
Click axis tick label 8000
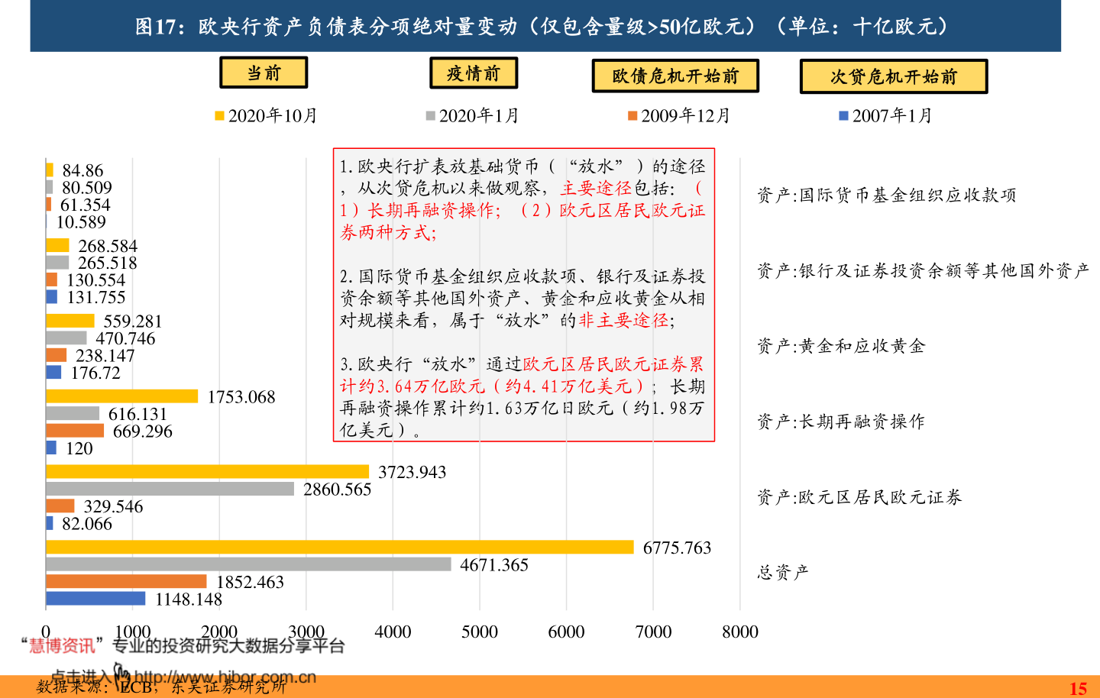pyautogui.click(x=740, y=632)
